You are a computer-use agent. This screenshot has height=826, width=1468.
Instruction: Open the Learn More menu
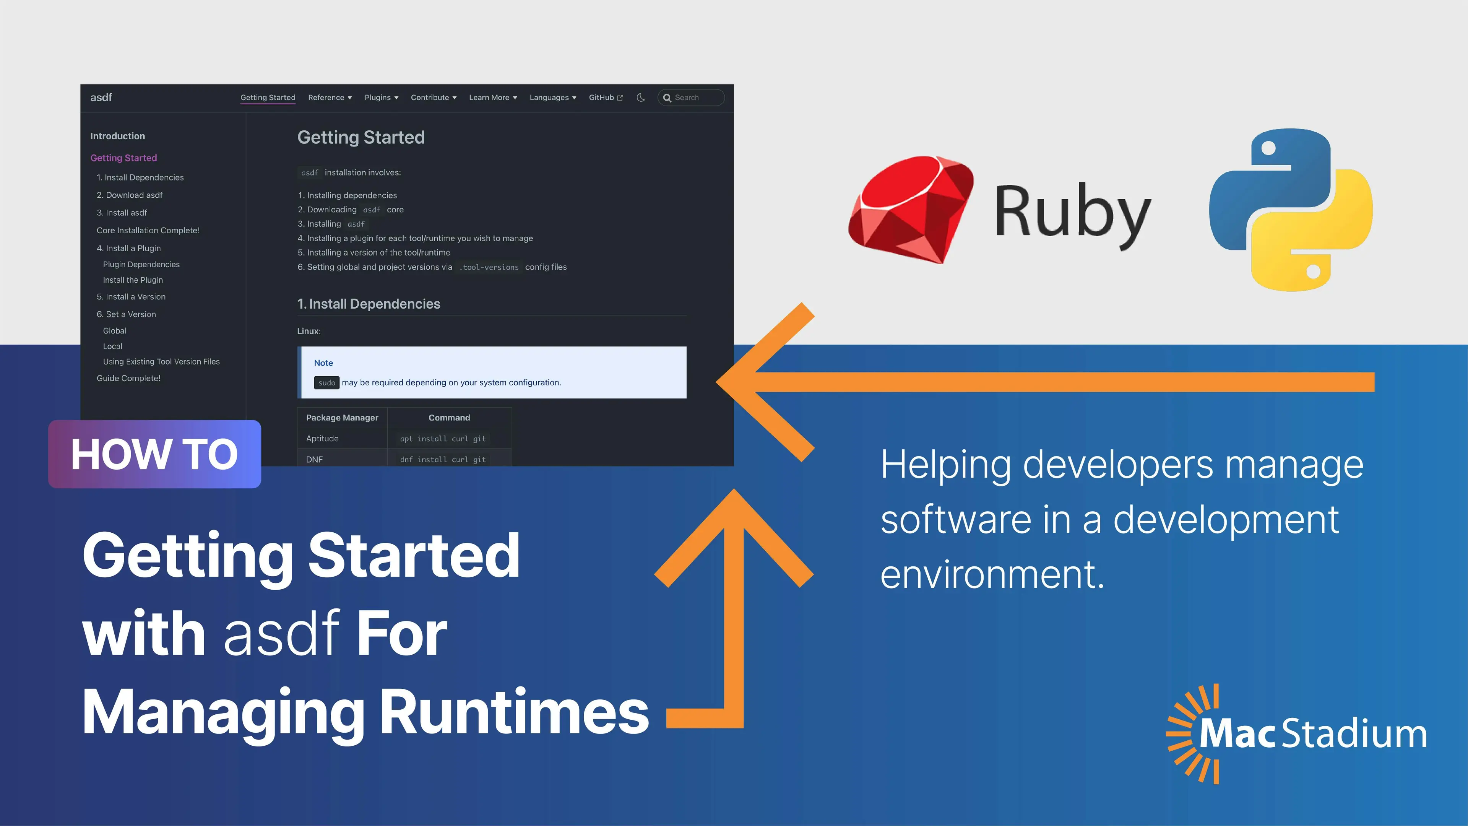[x=492, y=98]
